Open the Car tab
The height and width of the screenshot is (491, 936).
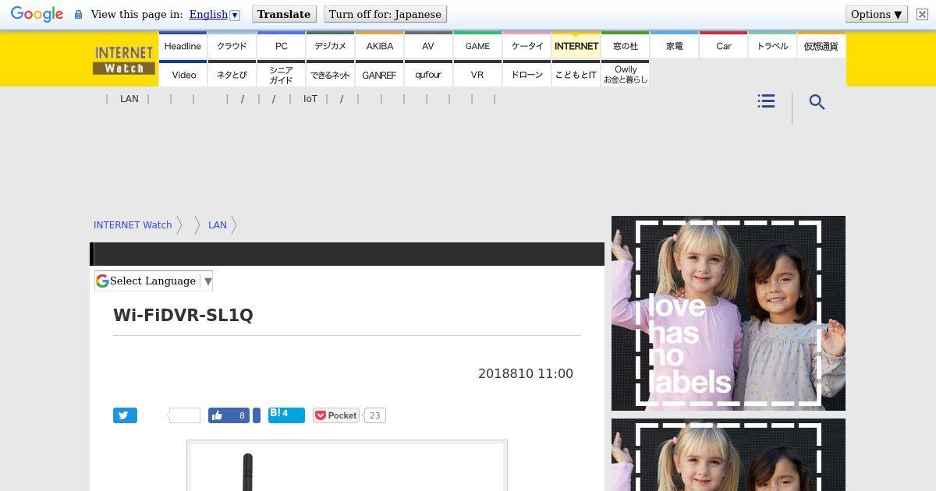[x=723, y=45]
